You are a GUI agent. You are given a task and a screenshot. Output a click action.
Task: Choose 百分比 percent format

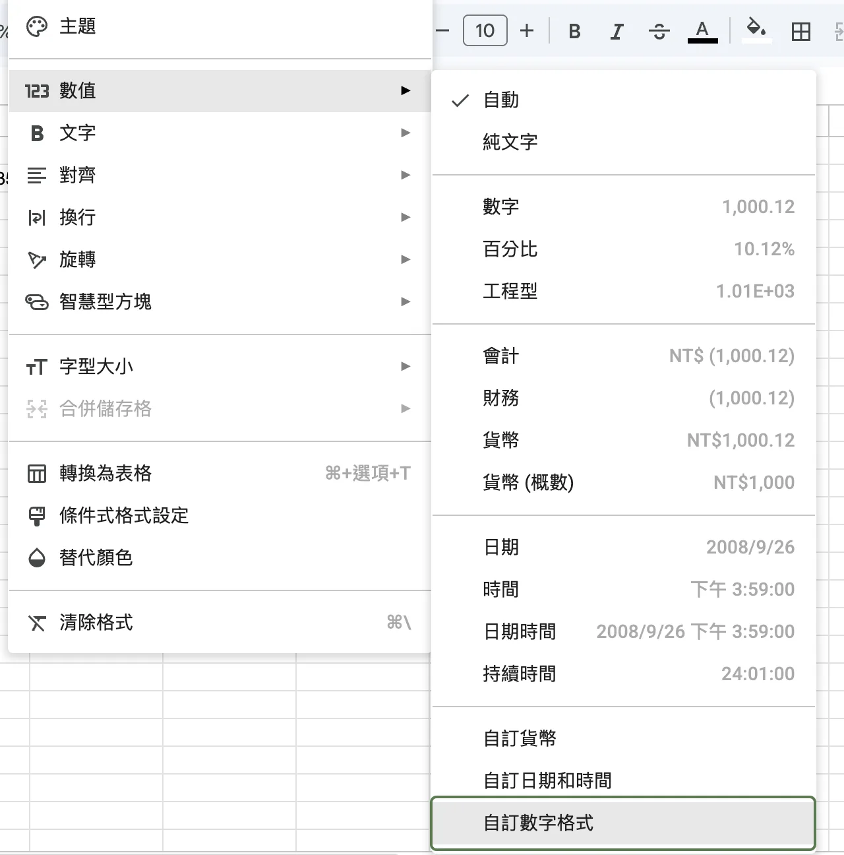624,249
